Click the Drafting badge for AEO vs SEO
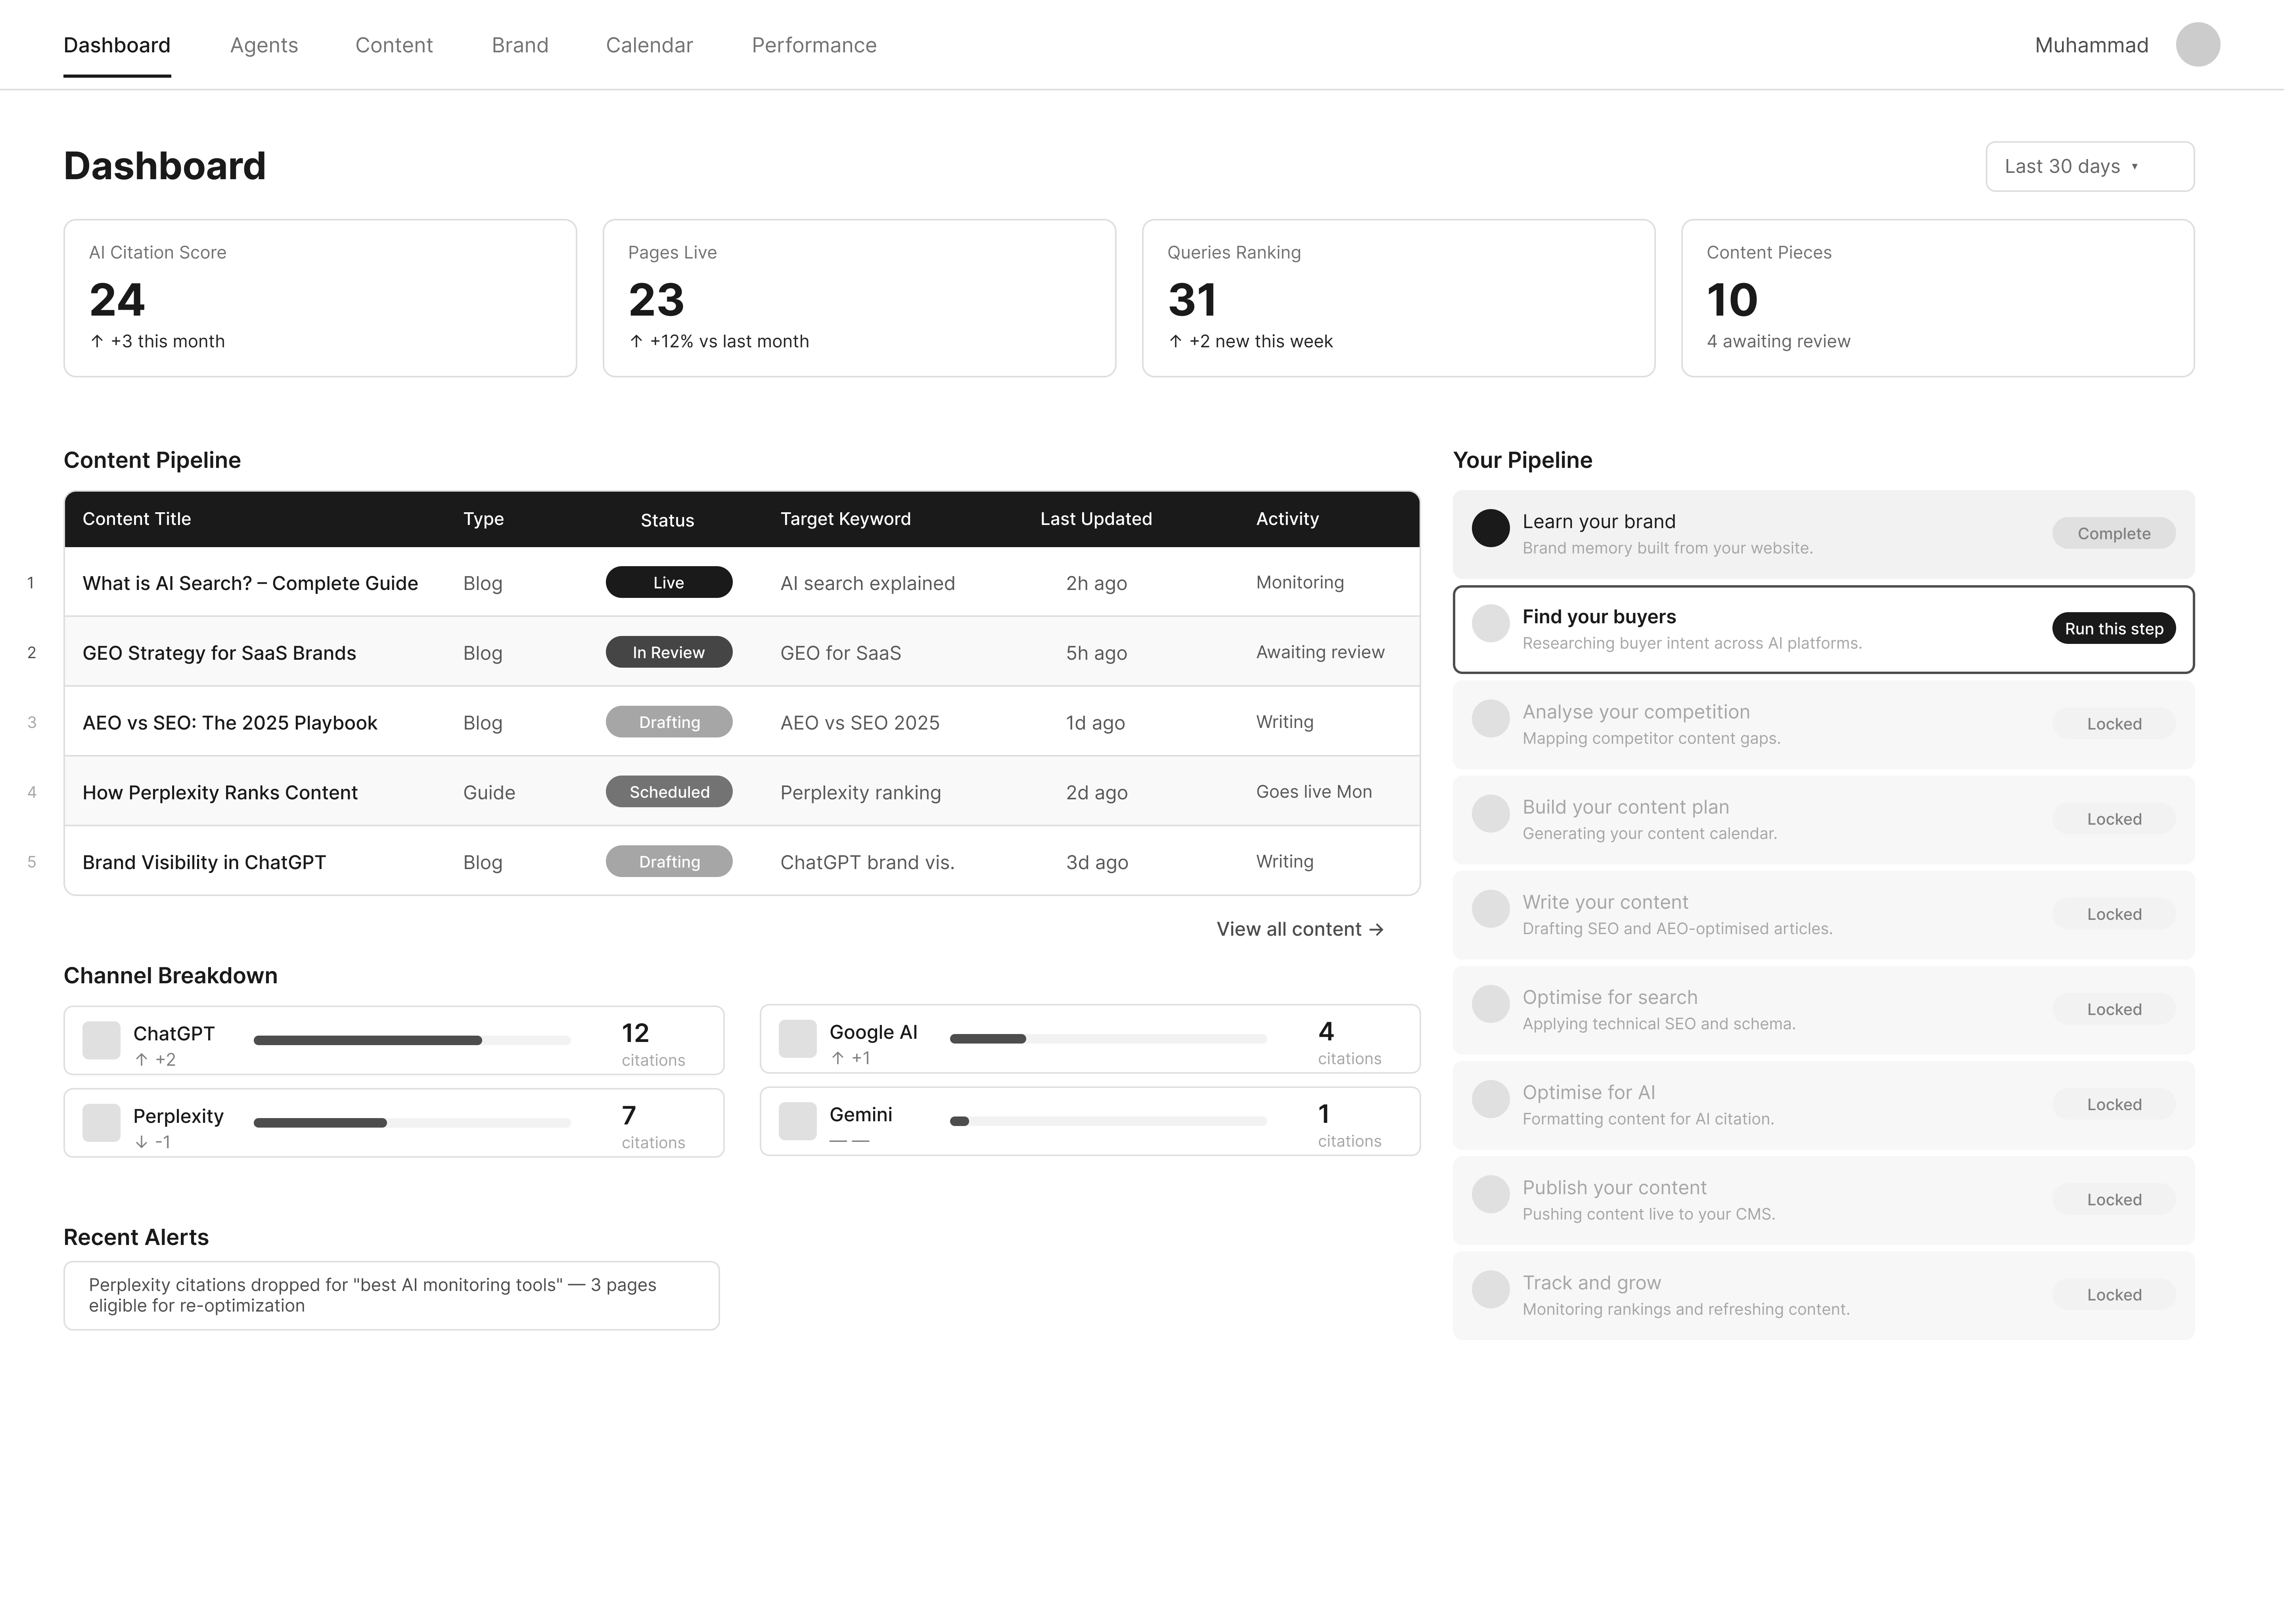Screen dimensions: 2284x1624 point(668,722)
